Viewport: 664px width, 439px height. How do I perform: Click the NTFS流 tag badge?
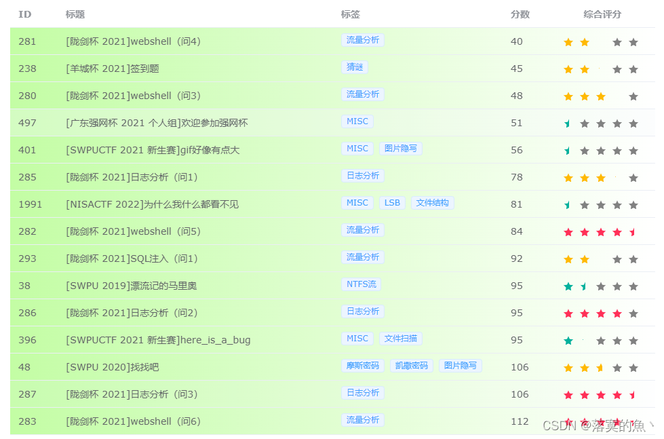pyautogui.click(x=361, y=285)
